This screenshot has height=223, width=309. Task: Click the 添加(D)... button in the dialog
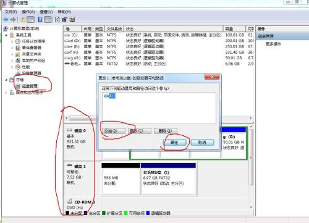tap(114, 131)
